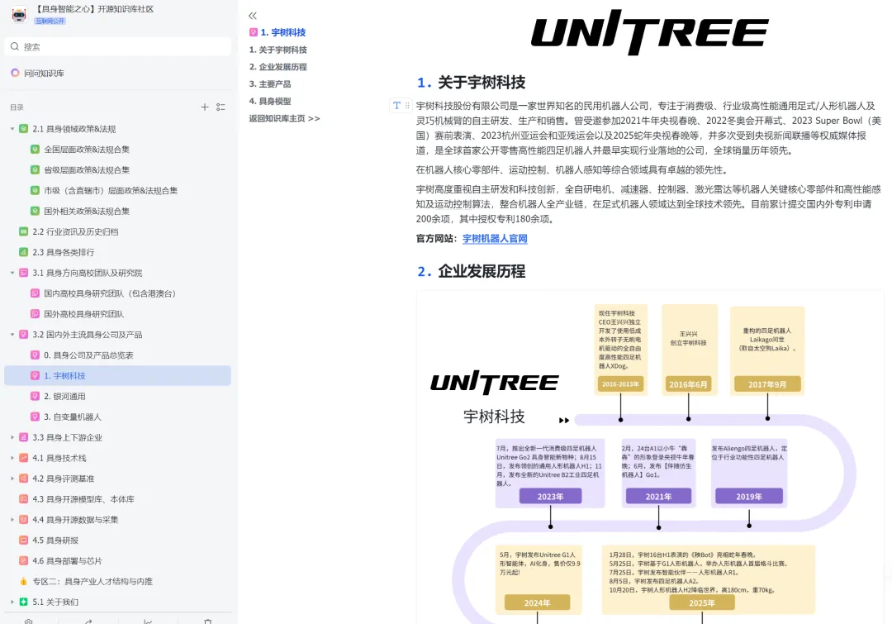Collapse the 3.2 国内外主流具身公司及产品 section
The height and width of the screenshot is (624, 892).
click(x=12, y=334)
